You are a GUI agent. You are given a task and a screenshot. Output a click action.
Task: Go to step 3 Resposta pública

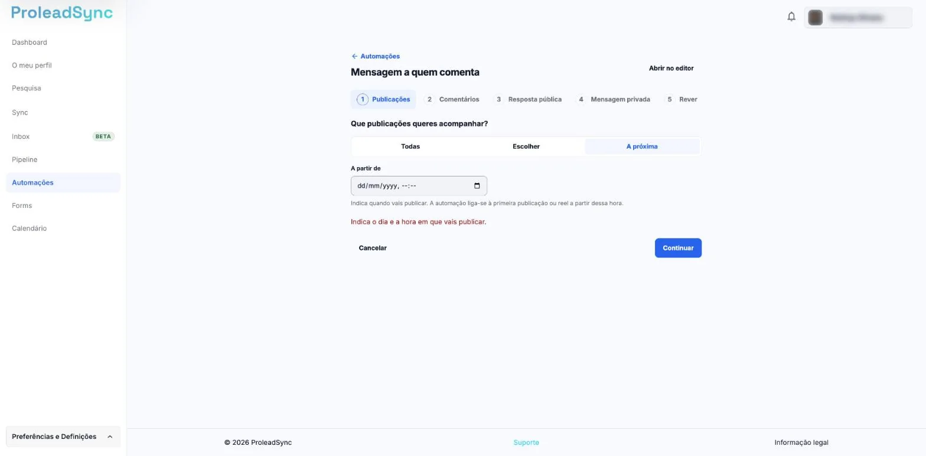528,99
